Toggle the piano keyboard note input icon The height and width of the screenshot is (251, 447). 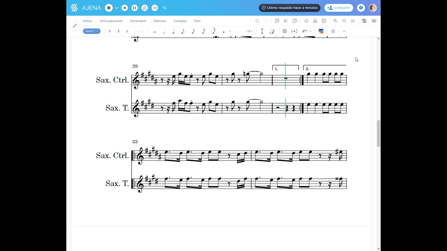tap(364, 21)
